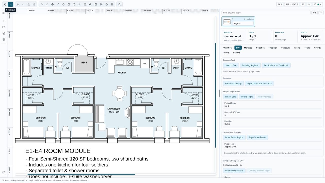Open the theme color palette dropdown
This screenshot has width=325, height=183.
[x=318, y=4]
